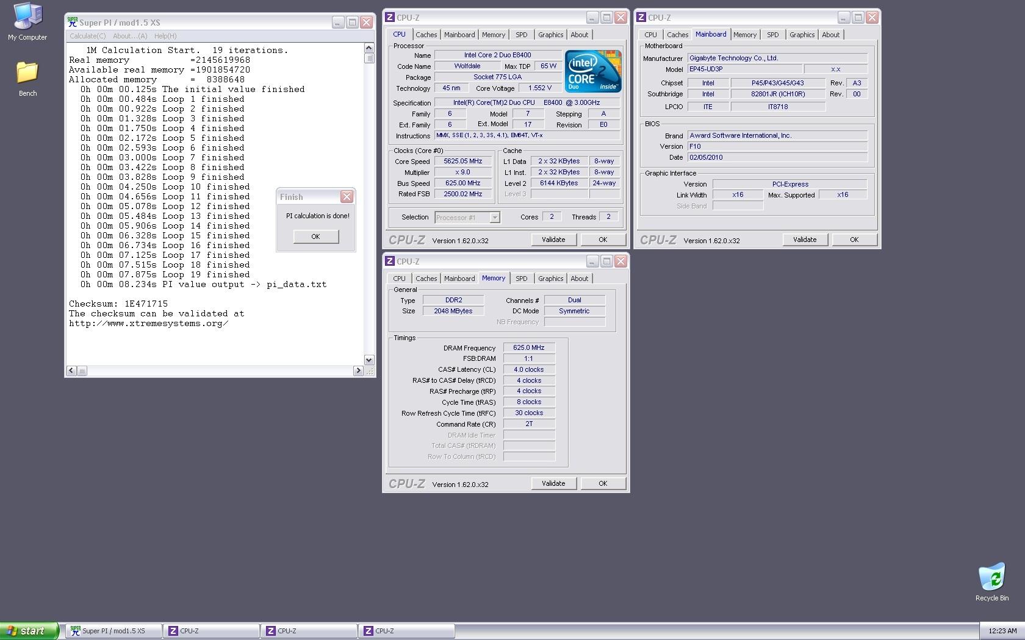Viewport: 1025px width, 640px height.
Task: Click the DRAM Frequency 625.0 MHz value
Action: click(529, 347)
